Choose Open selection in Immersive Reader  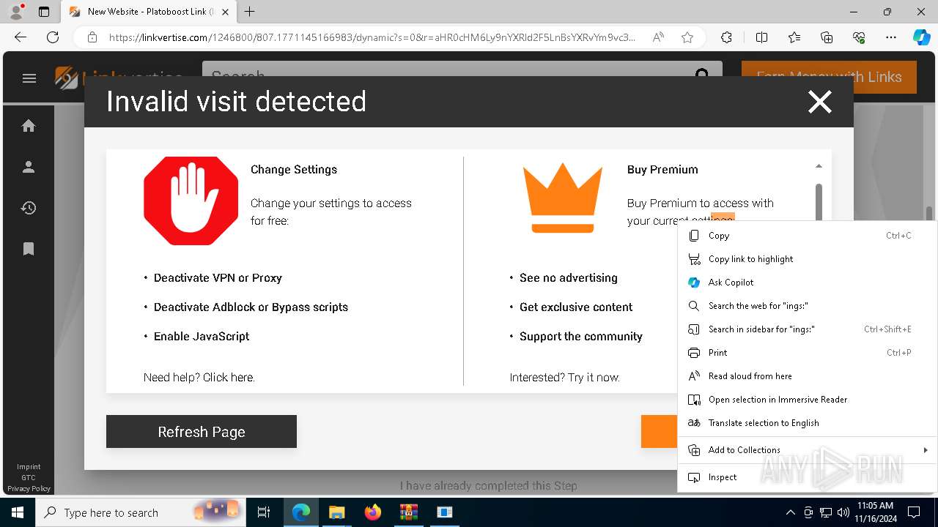coord(808,400)
